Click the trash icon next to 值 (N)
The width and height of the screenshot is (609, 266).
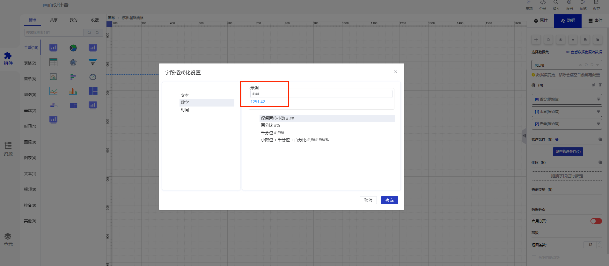(x=600, y=85)
